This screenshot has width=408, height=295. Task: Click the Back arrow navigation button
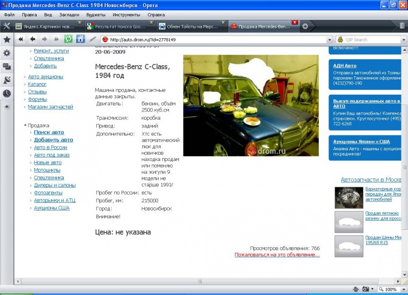33,39
